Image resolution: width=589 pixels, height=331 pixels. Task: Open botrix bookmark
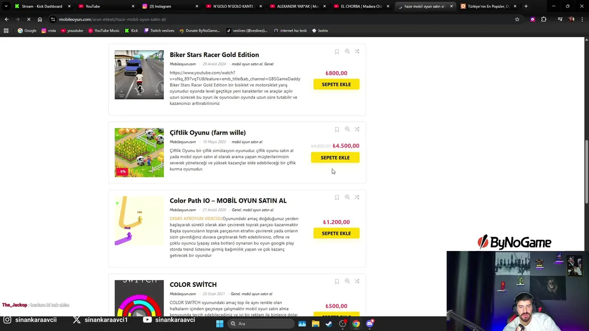(x=320, y=30)
